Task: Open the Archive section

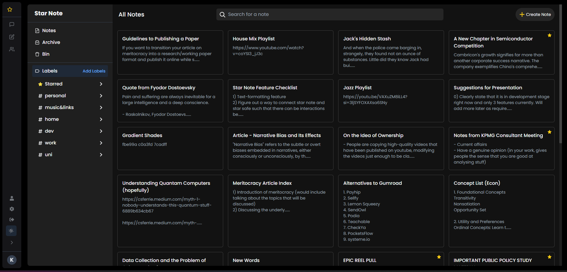Action: click(x=51, y=42)
